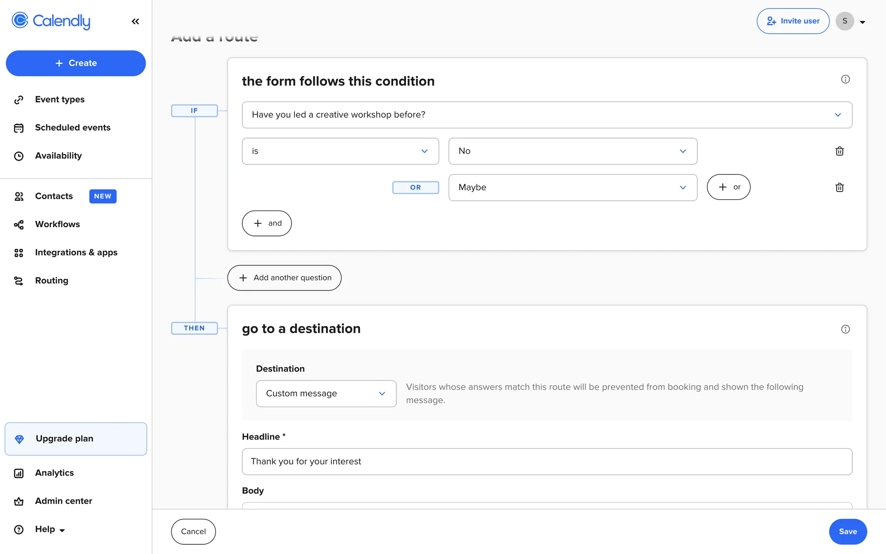The height and width of the screenshot is (554, 886).
Task: Click into the Headline text field
Action: [546, 462]
